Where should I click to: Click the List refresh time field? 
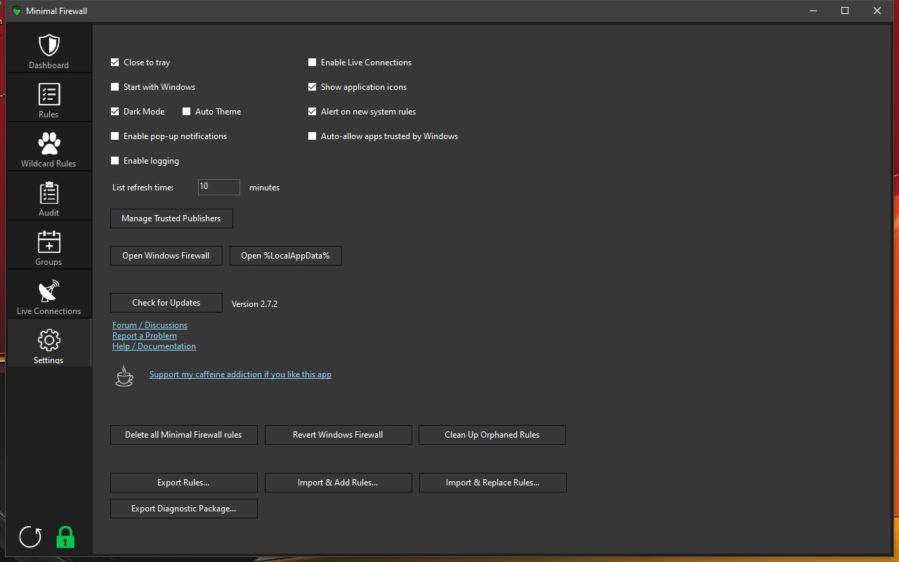(x=218, y=187)
